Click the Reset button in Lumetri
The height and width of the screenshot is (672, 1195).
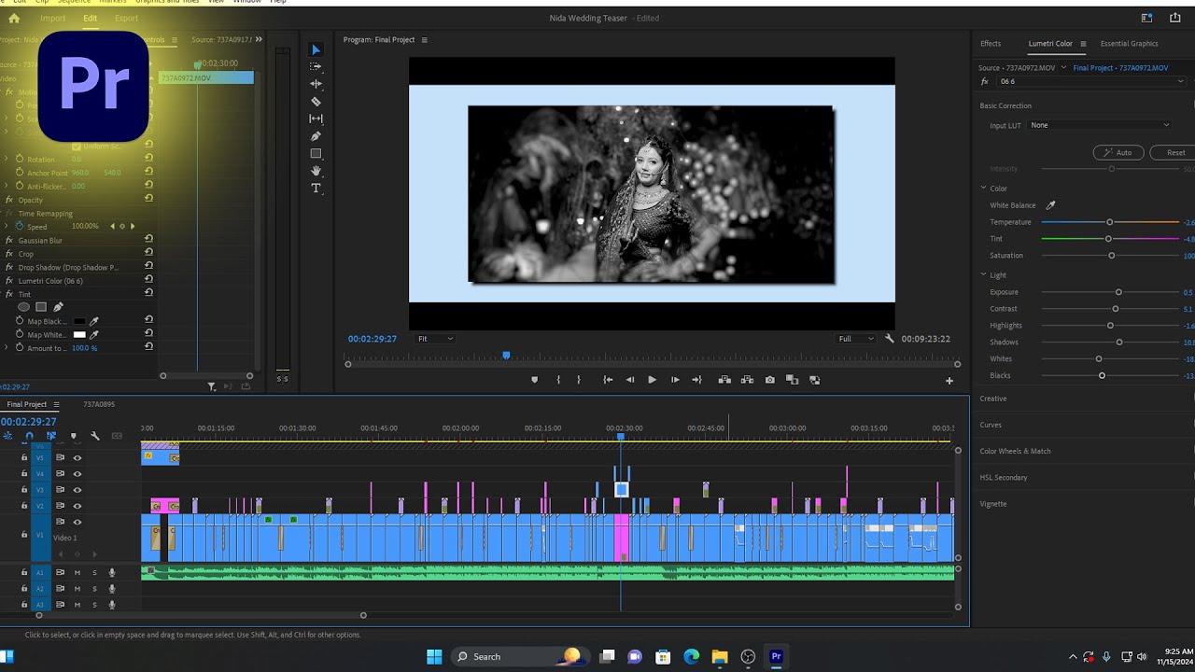pyautogui.click(x=1173, y=152)
